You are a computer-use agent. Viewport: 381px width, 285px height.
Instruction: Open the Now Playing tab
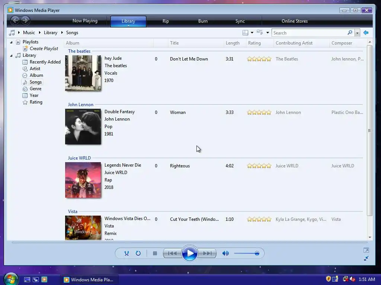coord(85,21)
